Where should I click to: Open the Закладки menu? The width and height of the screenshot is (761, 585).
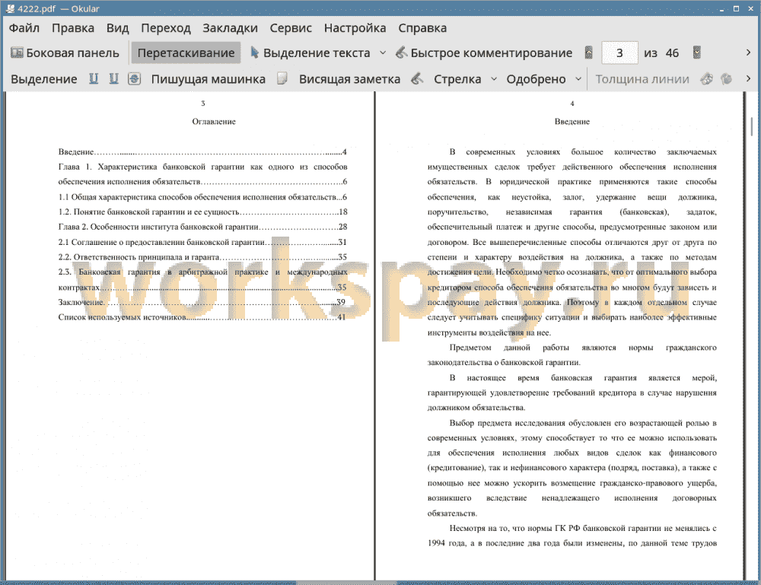coord(230,28)
